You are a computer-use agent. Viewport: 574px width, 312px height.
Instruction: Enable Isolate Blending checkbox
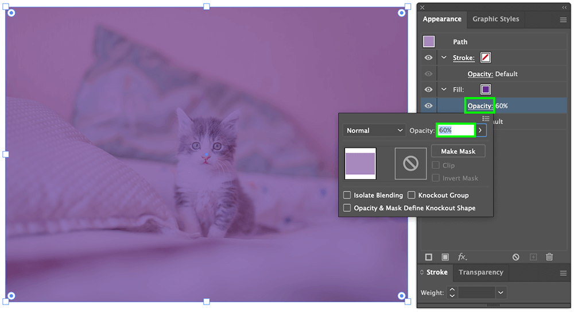coord(347,195)
